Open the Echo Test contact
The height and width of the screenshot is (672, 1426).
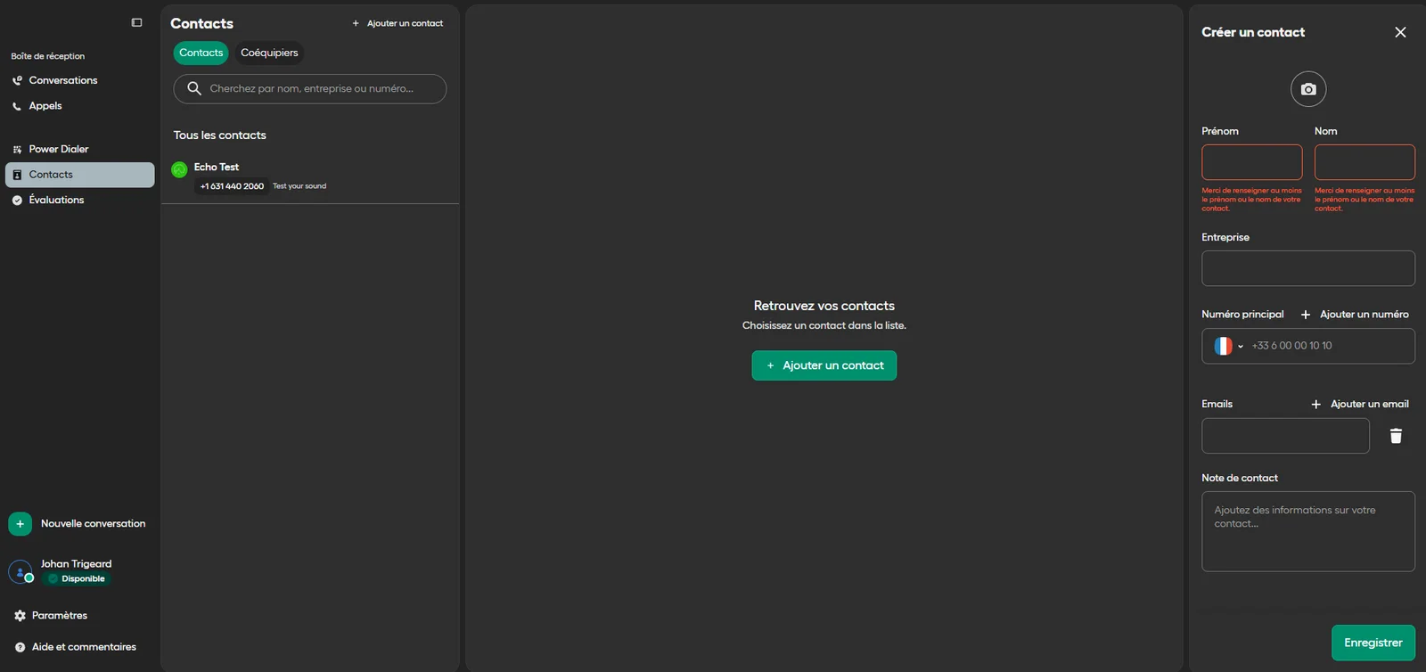310,176
